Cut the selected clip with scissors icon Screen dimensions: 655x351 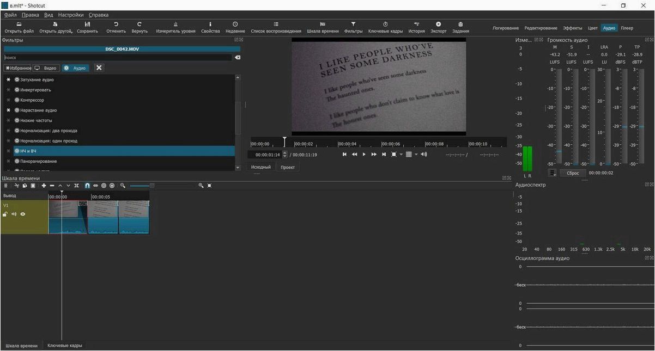(x=16, y=186)
